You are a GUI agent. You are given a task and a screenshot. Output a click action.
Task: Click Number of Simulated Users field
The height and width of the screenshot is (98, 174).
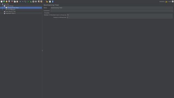(x=120, y=15)
